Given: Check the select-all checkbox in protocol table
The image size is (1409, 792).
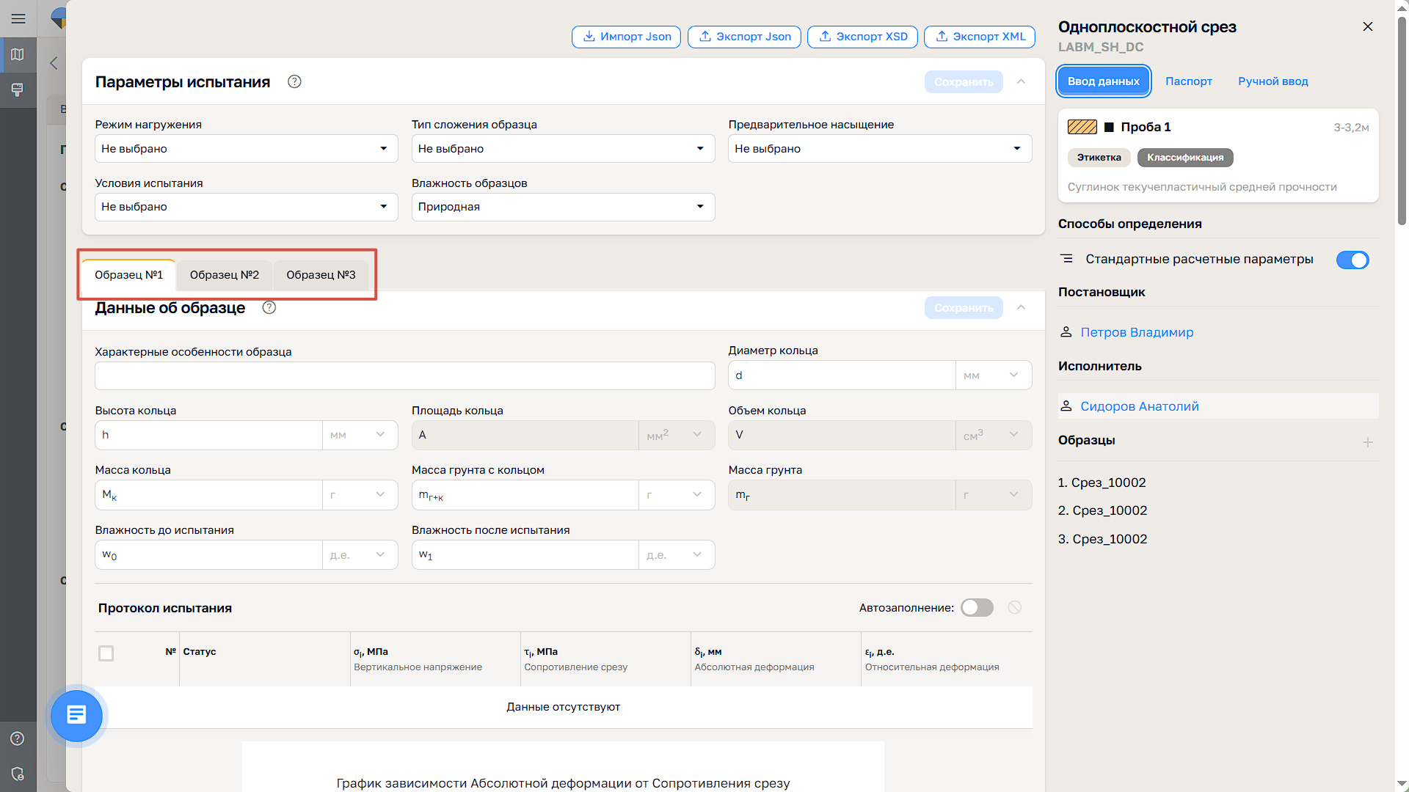Looking at the screenshot, I should [x=106, y=653].
